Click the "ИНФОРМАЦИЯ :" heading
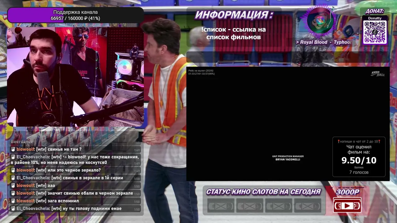 [x=234, y=15]
